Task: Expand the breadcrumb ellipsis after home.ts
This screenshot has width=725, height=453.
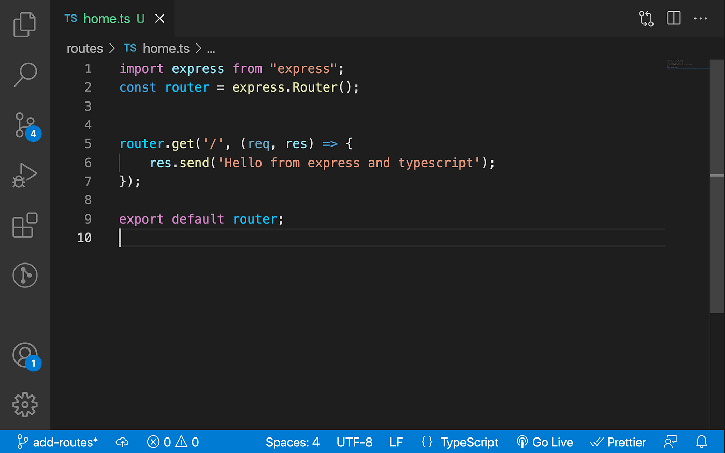Action: click(211, 48)
